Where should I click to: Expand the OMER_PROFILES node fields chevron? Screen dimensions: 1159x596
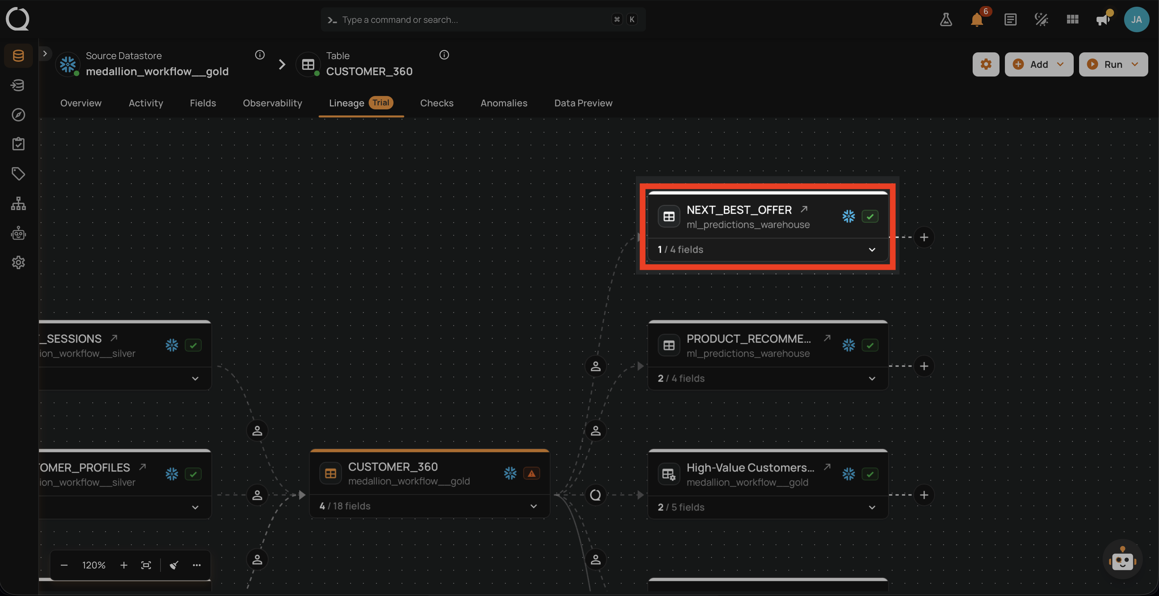(195, 507)
